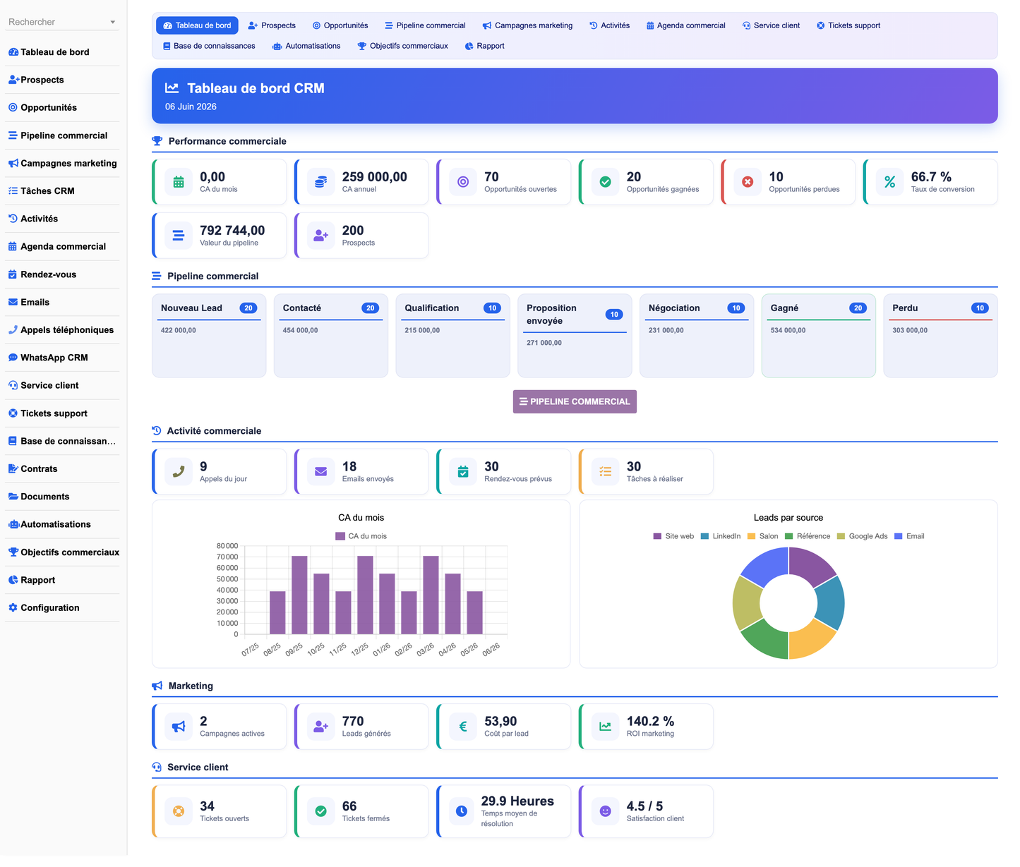The width and height of the screenshot is (1020, 867).
Task: Switch to the Opportunités top tab
Action: point(340,25)
